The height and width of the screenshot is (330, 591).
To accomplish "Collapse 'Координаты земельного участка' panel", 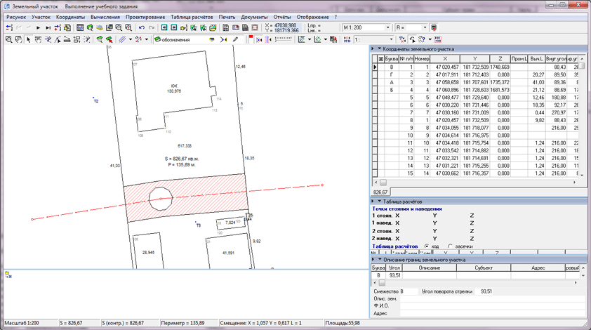I will 379,48.
